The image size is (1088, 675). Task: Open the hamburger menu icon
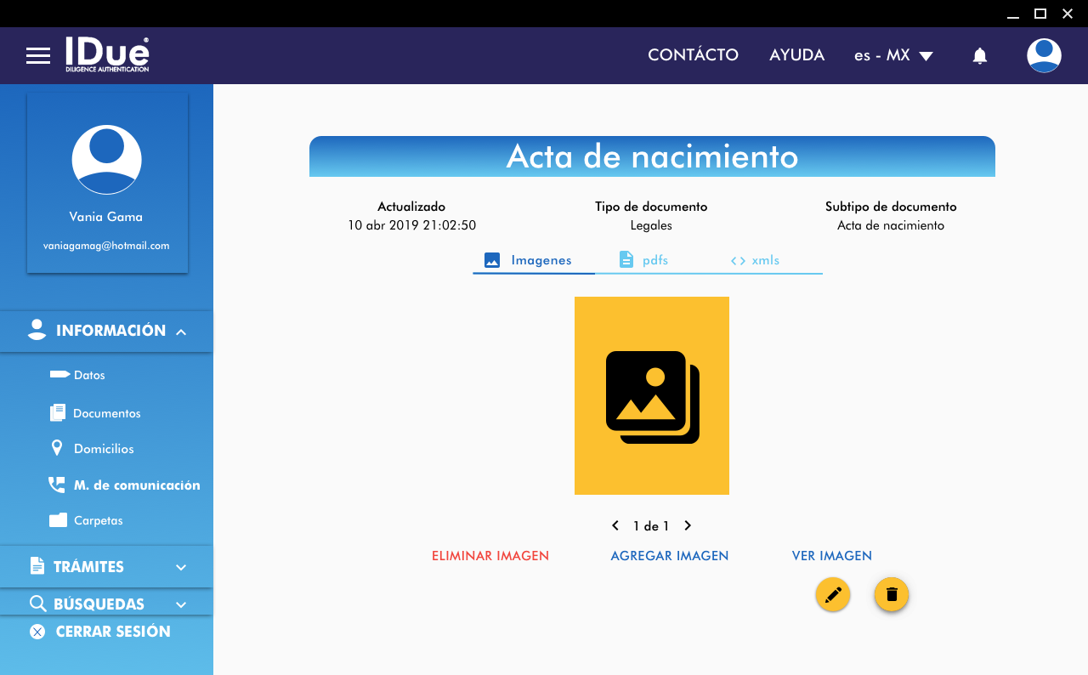38,56
